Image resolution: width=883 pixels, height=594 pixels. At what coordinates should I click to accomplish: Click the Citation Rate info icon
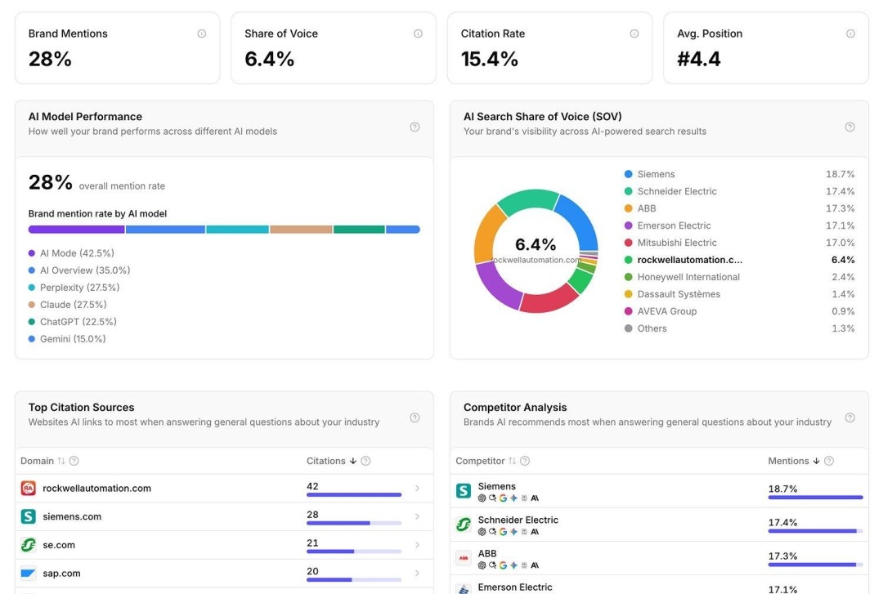tap(634, 33)
